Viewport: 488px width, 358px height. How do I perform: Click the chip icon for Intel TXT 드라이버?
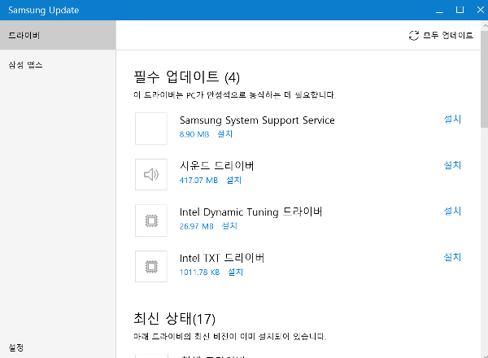coord(151,267)
